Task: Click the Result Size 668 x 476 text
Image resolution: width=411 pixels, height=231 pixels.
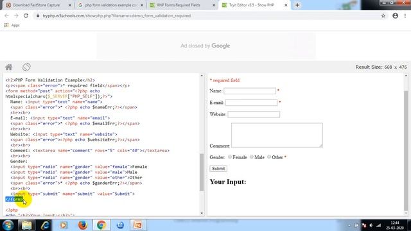Action: (381, 67)
